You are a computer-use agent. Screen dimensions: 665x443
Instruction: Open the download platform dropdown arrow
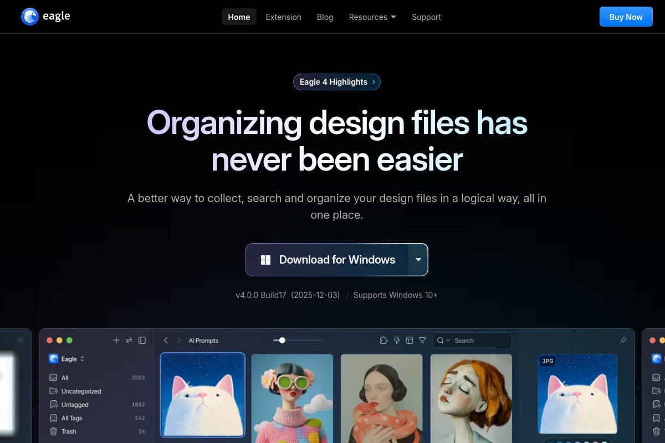pos(418,260)
